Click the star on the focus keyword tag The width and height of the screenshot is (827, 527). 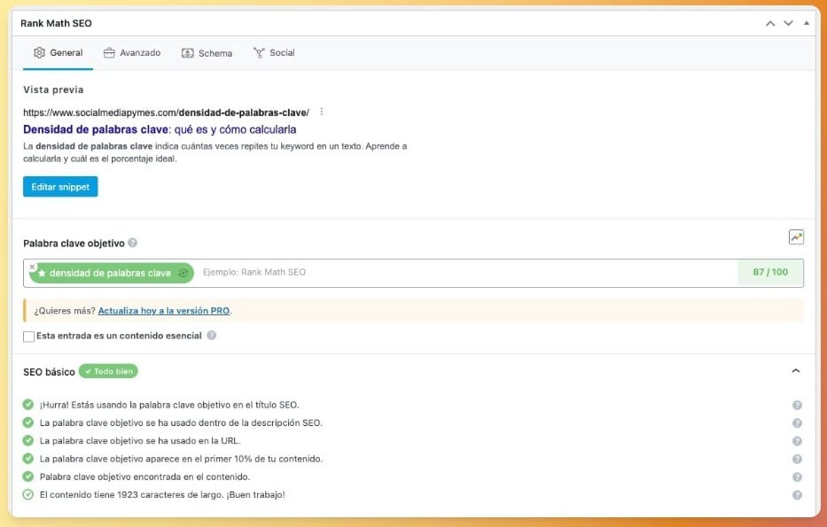[x=43, y=273]
